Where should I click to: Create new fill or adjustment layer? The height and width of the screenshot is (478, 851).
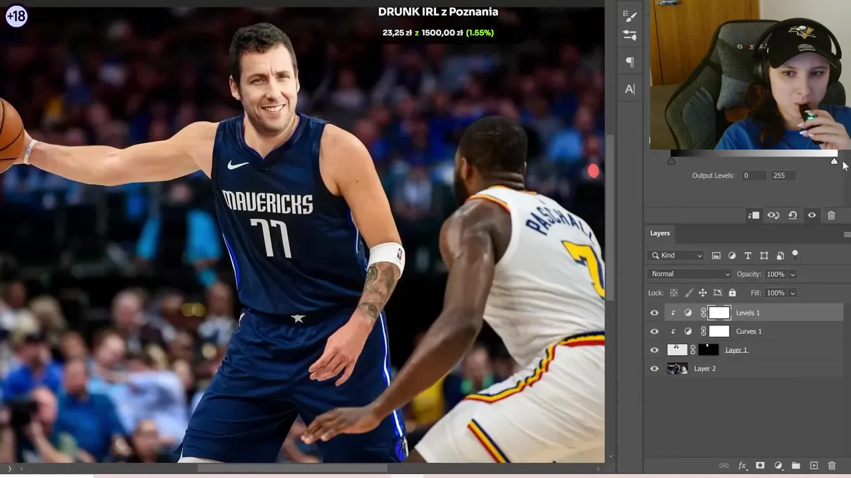point(778,466)
